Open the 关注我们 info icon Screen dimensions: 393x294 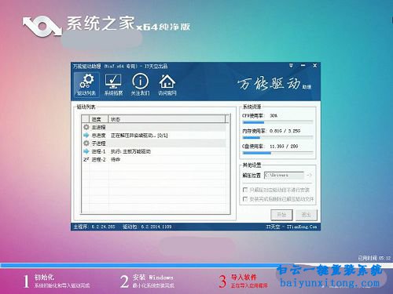140,85
